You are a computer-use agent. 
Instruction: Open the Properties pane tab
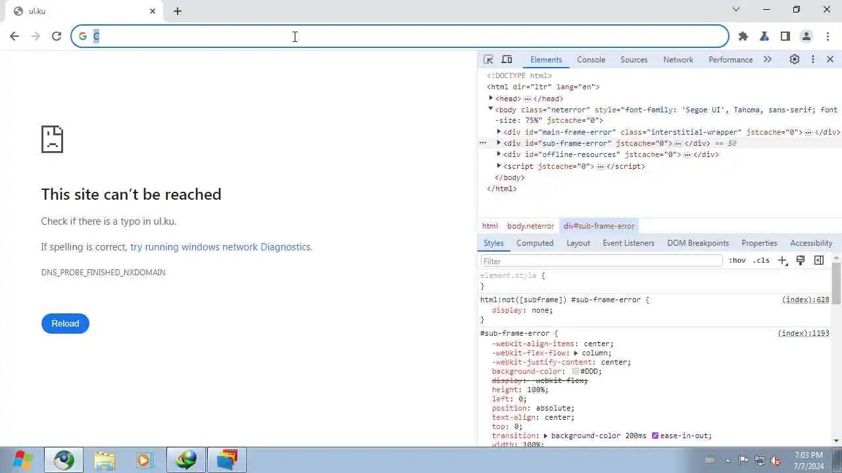(759, 243)
